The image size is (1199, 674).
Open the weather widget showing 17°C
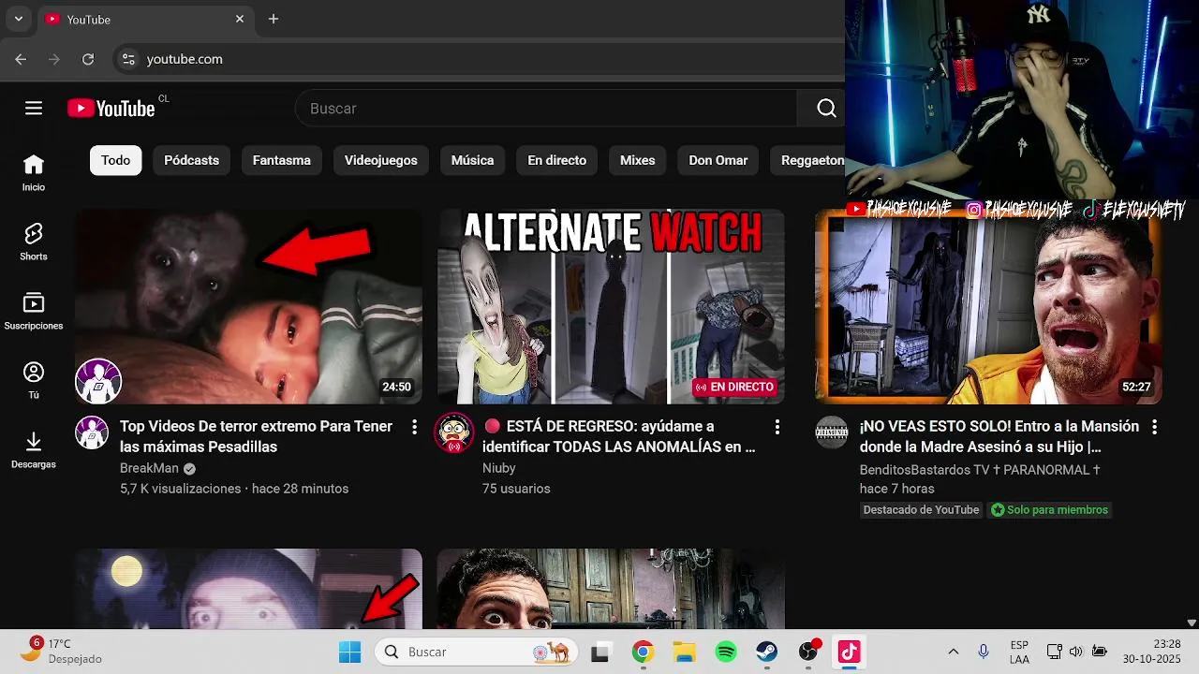tap(62, 652)
